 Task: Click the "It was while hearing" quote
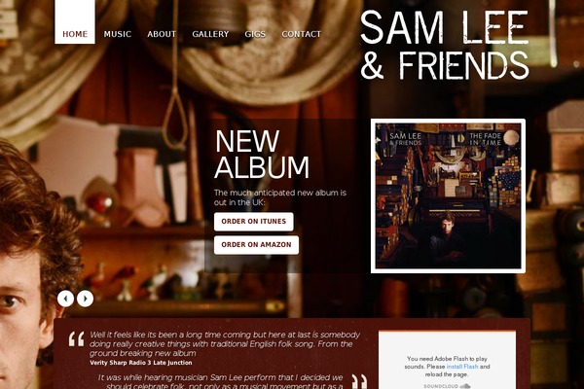tap(221, 381)
